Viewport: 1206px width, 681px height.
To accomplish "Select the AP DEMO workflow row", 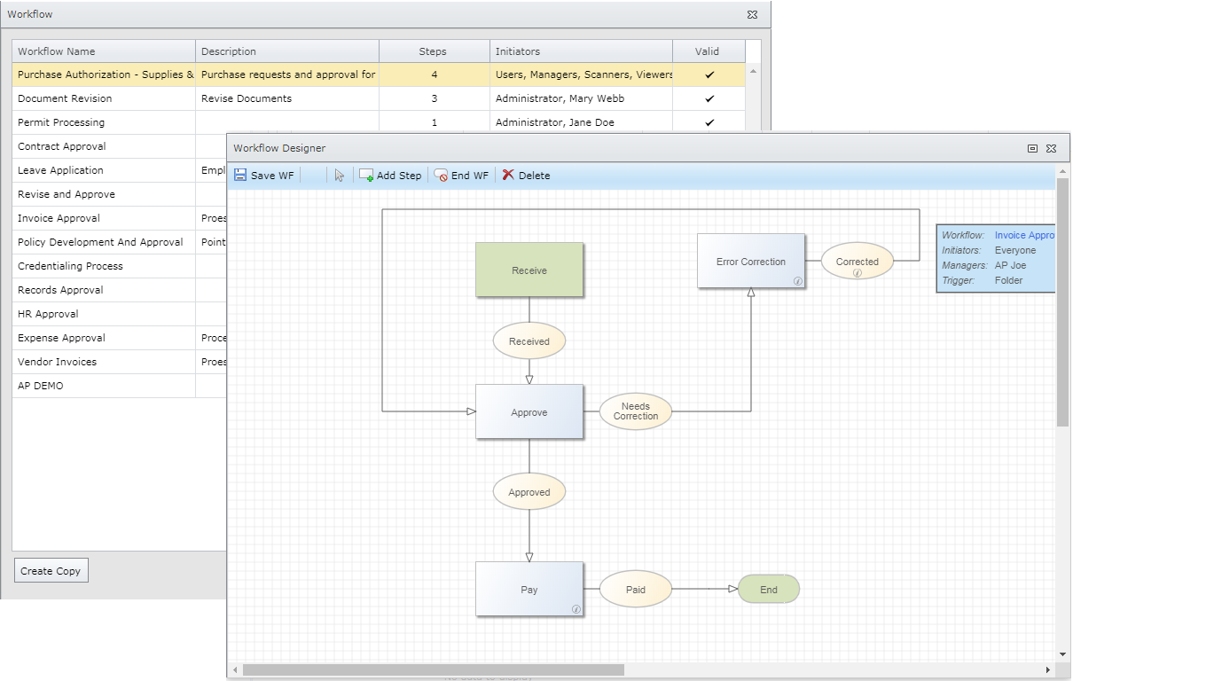I will click(40, 385).
